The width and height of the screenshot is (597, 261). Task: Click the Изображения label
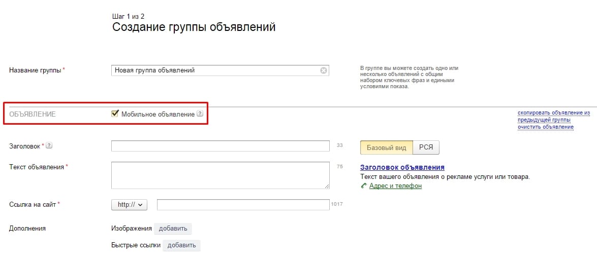click(132, 229)
